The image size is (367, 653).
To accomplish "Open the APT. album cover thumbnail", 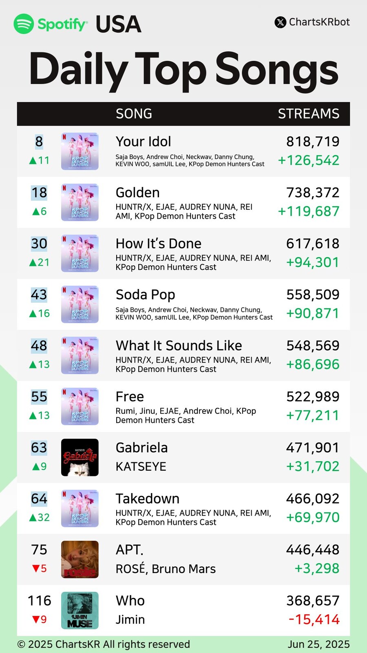I will tap(80, 560).
